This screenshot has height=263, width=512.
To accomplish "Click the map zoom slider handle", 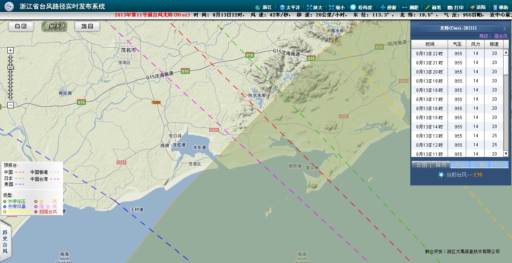I will pyautogui.click(x=11, y=67).
